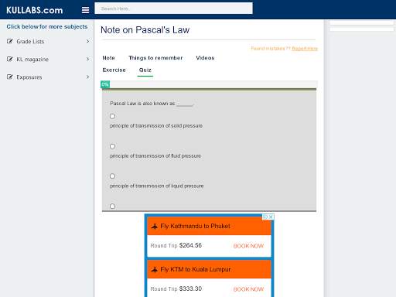Screen dimensions: 396x297
Task: Click the Round Trip $264.56 price
Action: coord(176,245)
